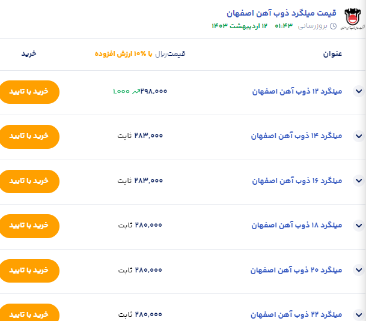Click the Esfahan Steel company logo
This screenshot has width=366, height=321.
click(x=353, y=20)
